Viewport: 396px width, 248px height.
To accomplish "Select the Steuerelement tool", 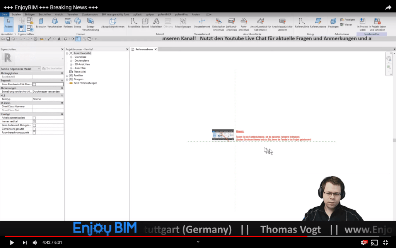I will coord(202,23).
